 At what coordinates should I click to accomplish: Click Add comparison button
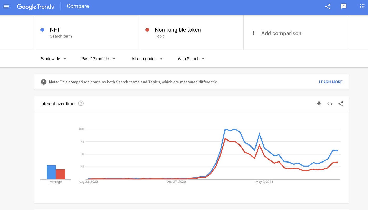tap(276, 33)
